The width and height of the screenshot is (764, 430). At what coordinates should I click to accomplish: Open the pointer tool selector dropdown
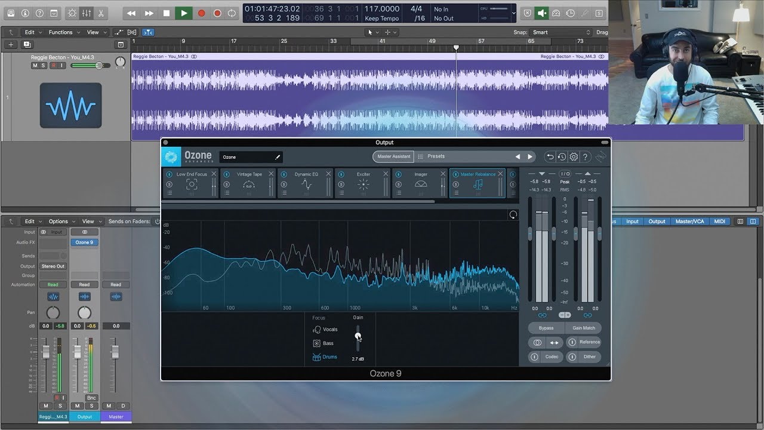[x=373, y=32]
